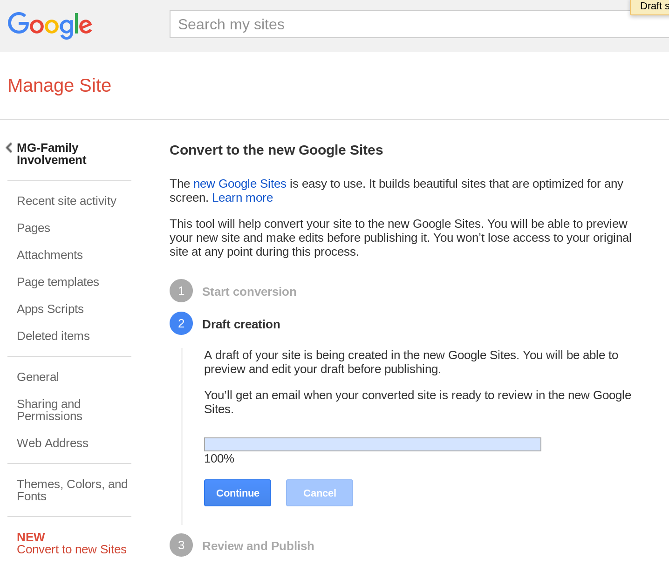Viewport: 669px width, 586px height.
Task: Focus the Search my sites field
Action: click(410, 24)
